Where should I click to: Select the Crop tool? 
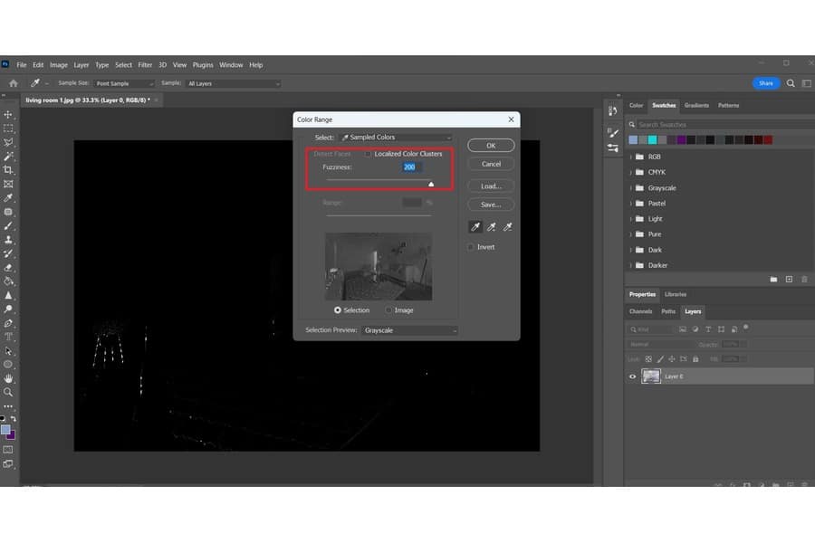pos(8,170)
